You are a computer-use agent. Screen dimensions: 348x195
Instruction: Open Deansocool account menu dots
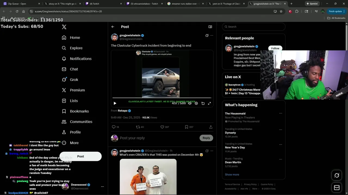tap(102, 187)
